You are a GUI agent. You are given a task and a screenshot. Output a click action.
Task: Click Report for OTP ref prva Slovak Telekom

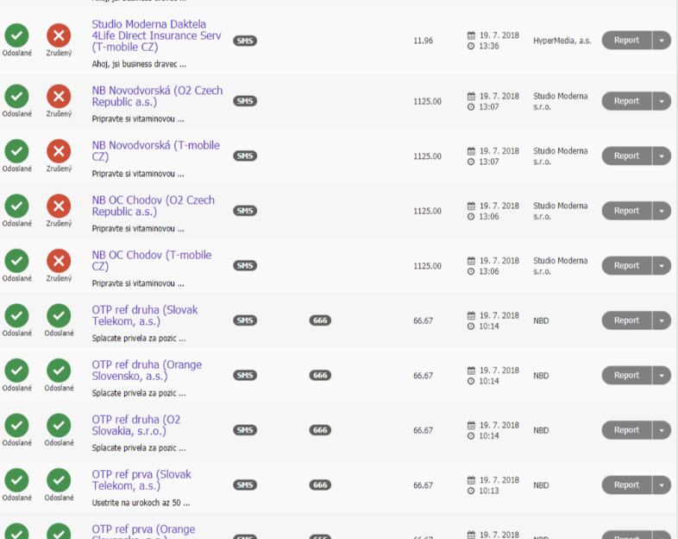tap(626, 485)
